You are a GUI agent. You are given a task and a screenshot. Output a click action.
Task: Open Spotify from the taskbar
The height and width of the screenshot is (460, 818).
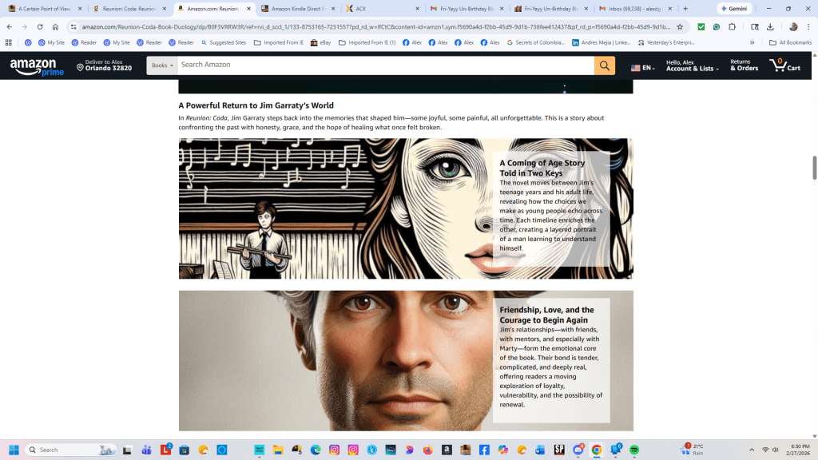[x=633, y=450]
